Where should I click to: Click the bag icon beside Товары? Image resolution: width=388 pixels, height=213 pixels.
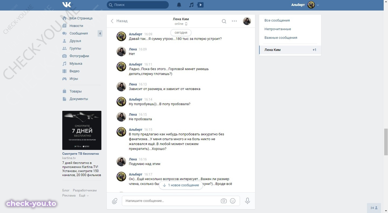click(x=64, y=91)
